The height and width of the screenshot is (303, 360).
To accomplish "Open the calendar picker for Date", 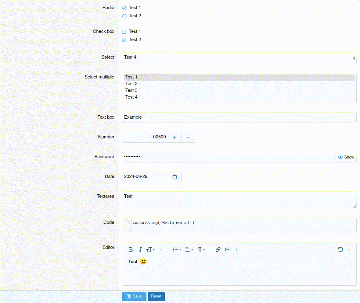I will click(x=175, y=177).
